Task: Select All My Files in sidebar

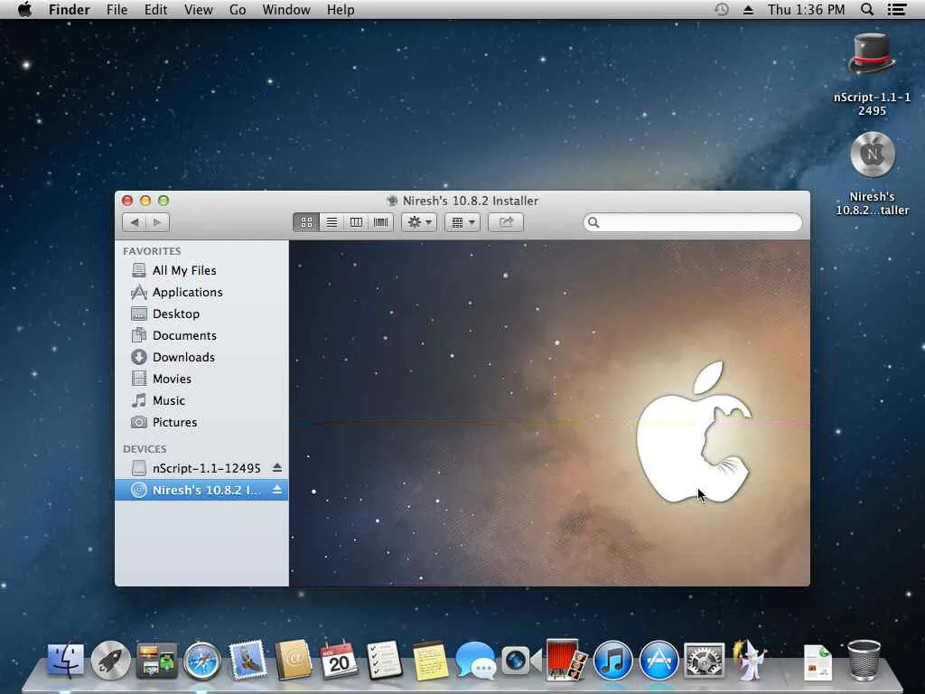Action: tap(201, 270)
